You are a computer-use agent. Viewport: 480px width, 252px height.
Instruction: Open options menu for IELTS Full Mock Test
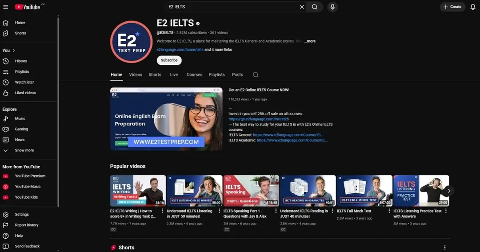coord(389,211)
